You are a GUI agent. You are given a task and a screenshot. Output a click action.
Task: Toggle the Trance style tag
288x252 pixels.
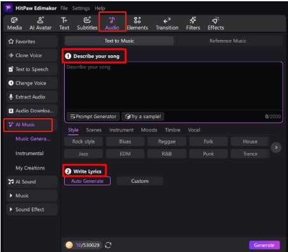[250, 154]
